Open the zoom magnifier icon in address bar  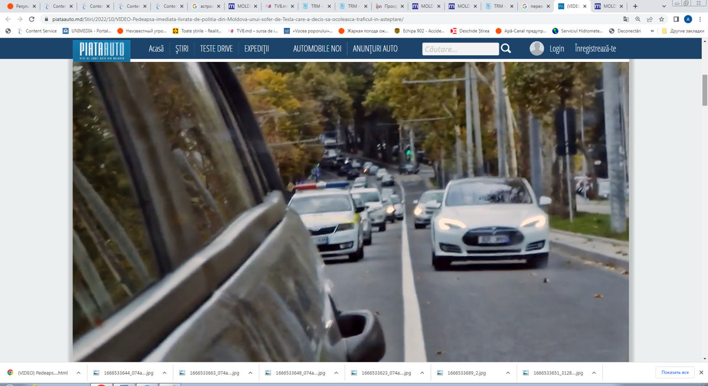point(638,19)
